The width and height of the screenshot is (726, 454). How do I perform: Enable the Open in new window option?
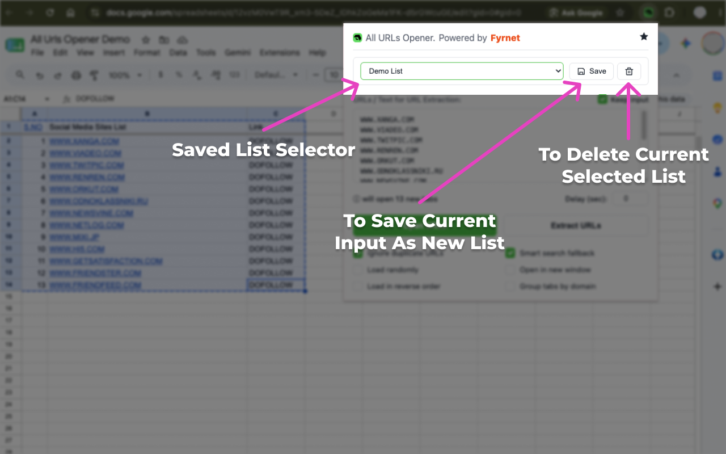coord(510,270)
